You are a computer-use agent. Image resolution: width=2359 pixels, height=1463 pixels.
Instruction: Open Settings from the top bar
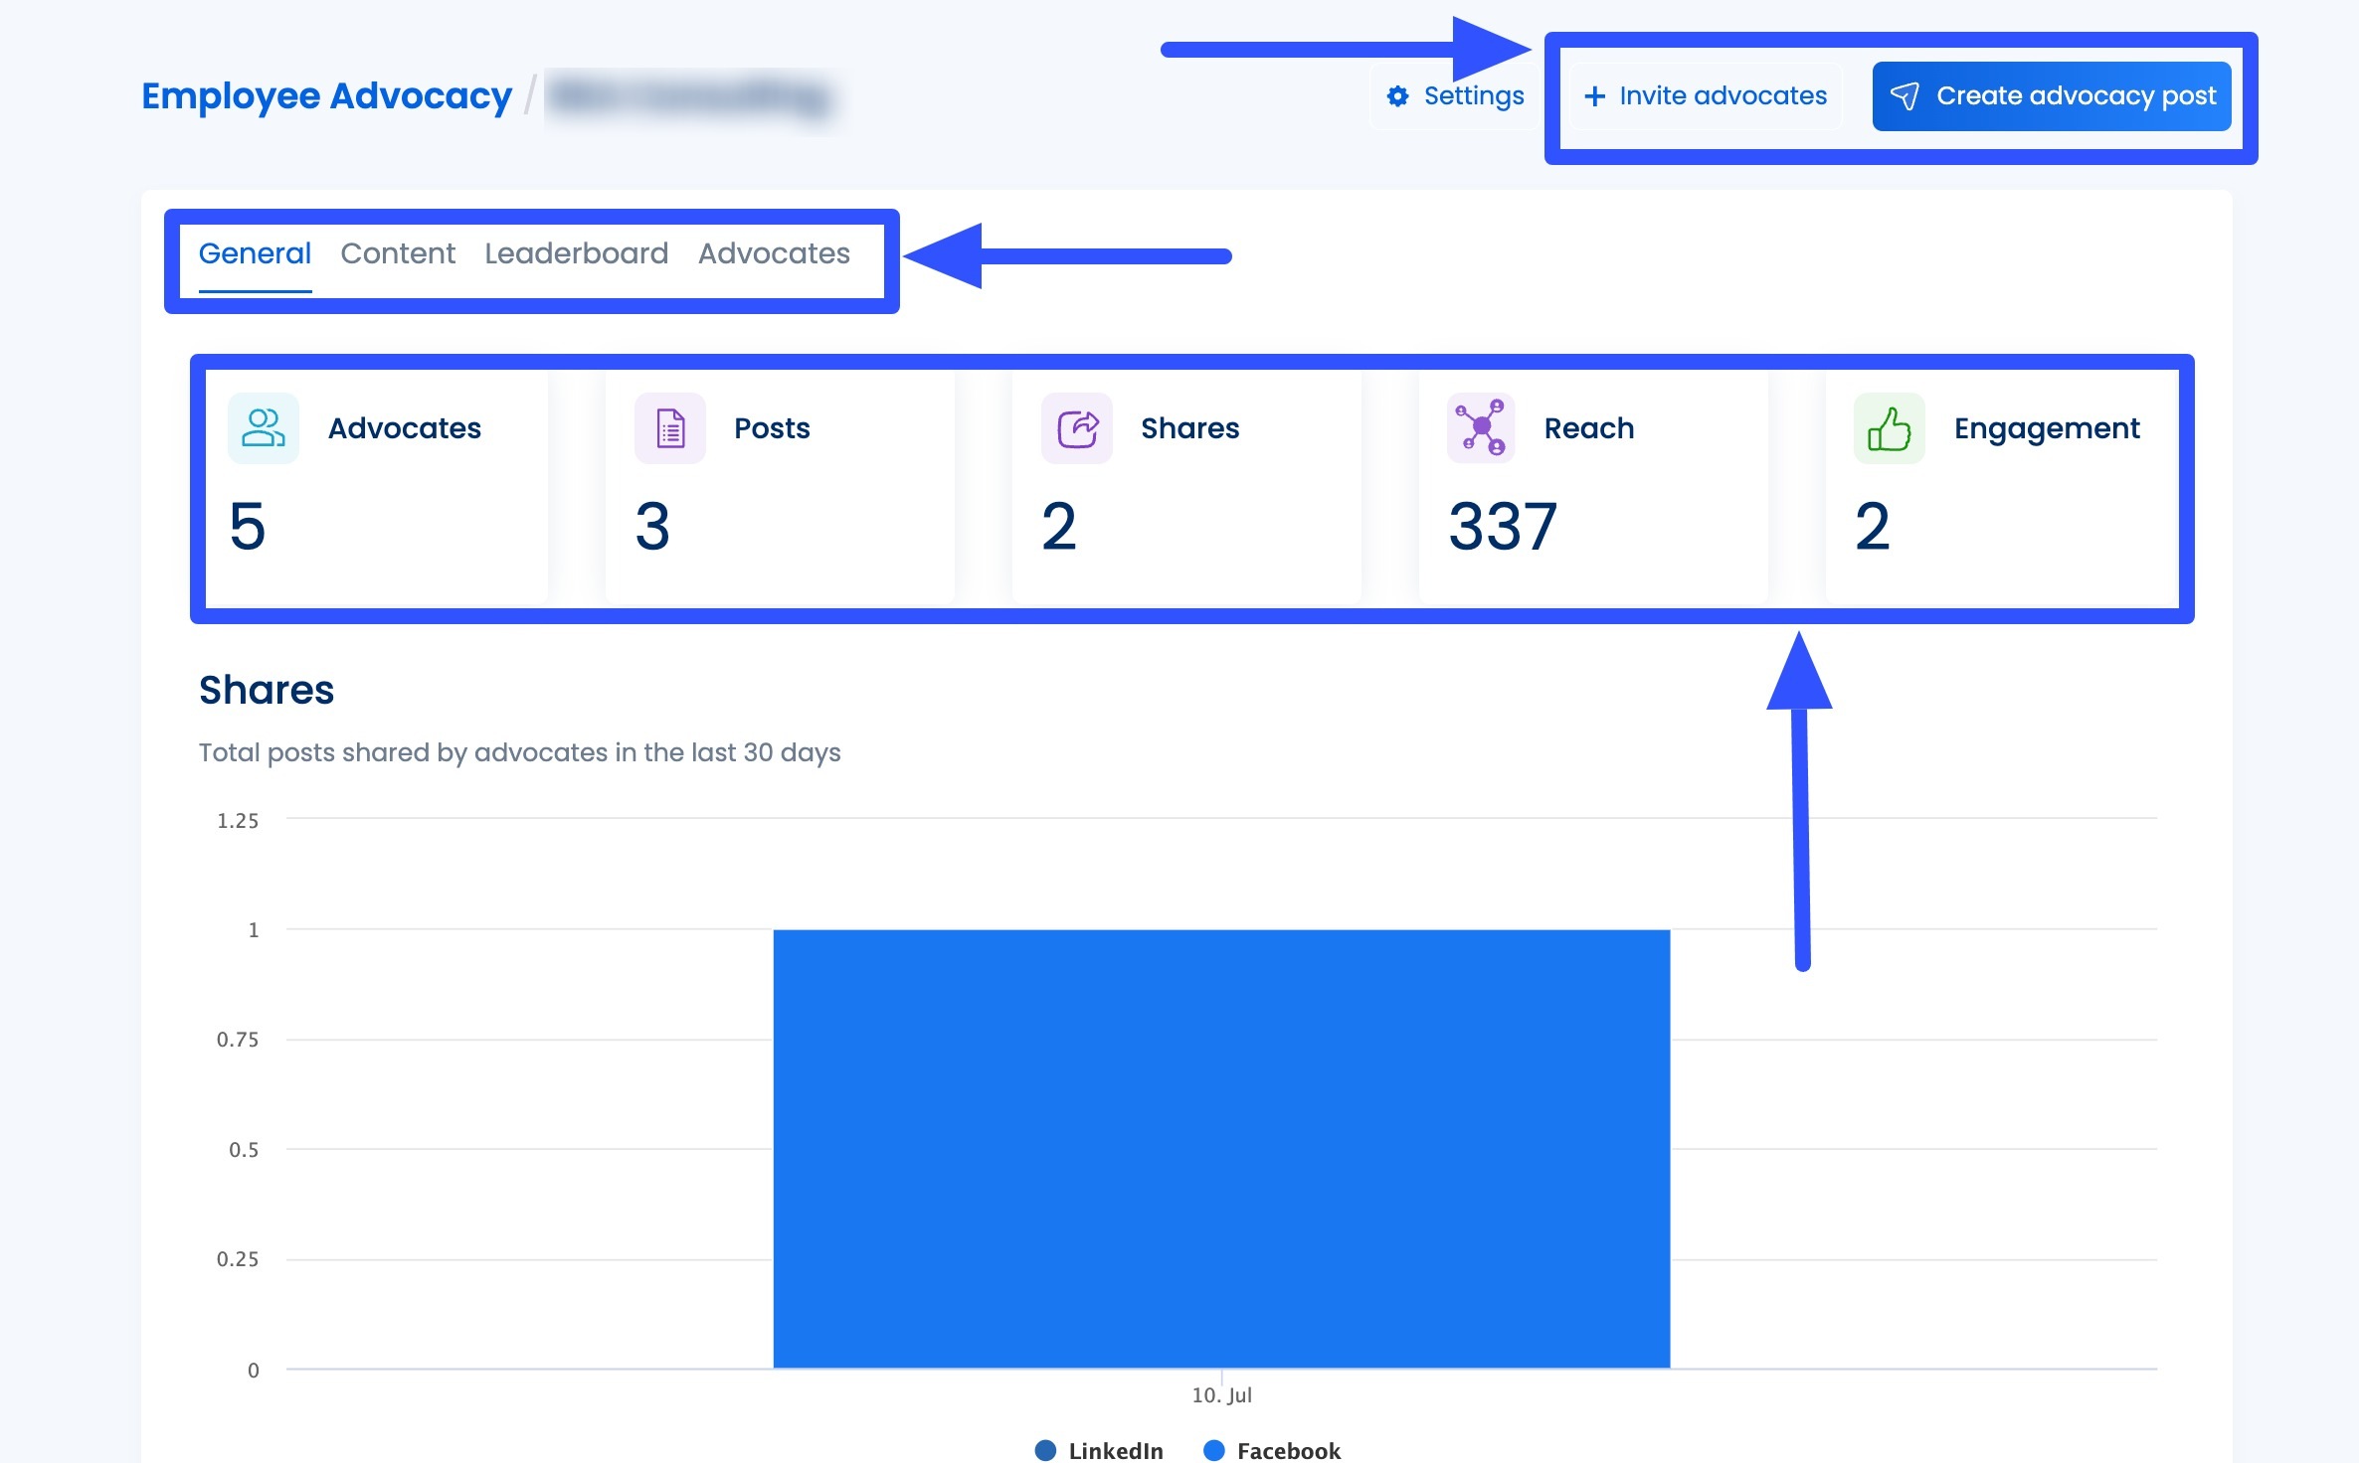[1455, 95]
